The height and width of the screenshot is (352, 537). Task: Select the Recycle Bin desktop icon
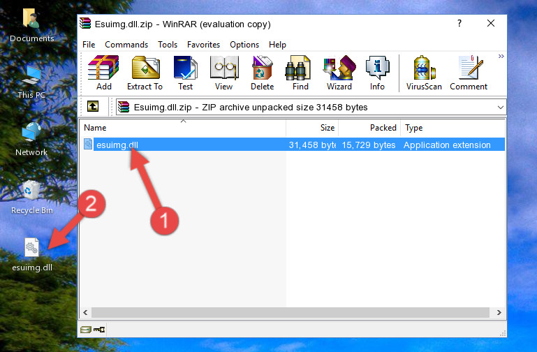point(32,198)
